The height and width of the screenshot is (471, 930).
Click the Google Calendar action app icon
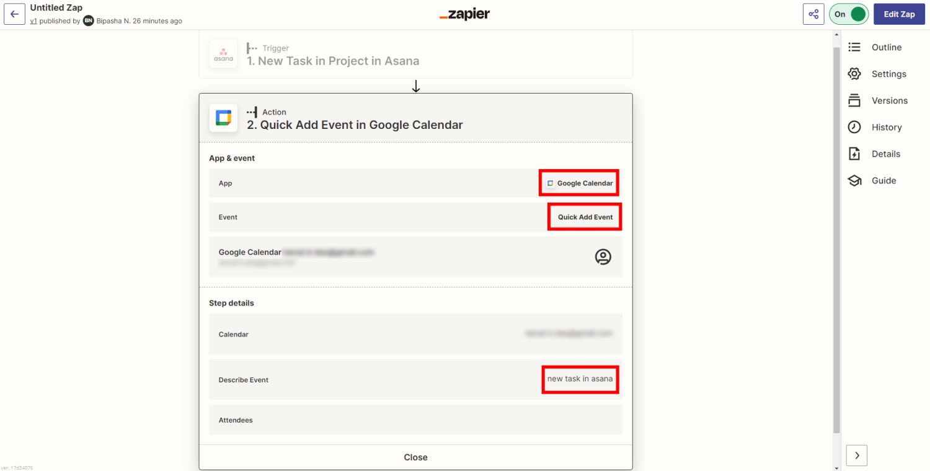point(223,118)
